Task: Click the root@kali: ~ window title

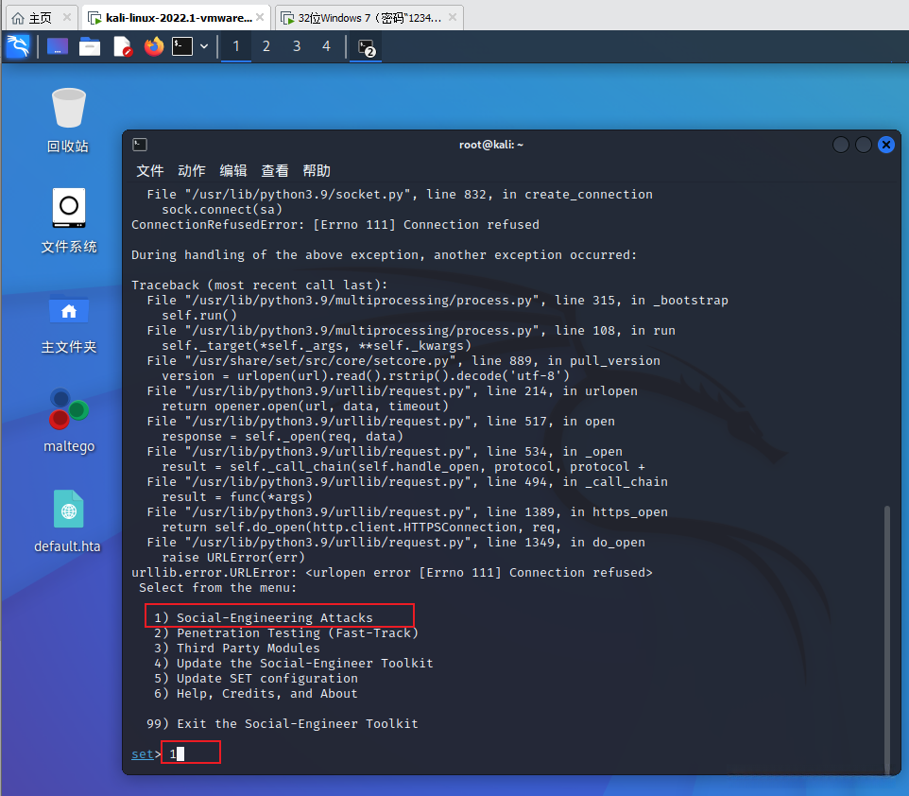Action: (x=491, y=145)
